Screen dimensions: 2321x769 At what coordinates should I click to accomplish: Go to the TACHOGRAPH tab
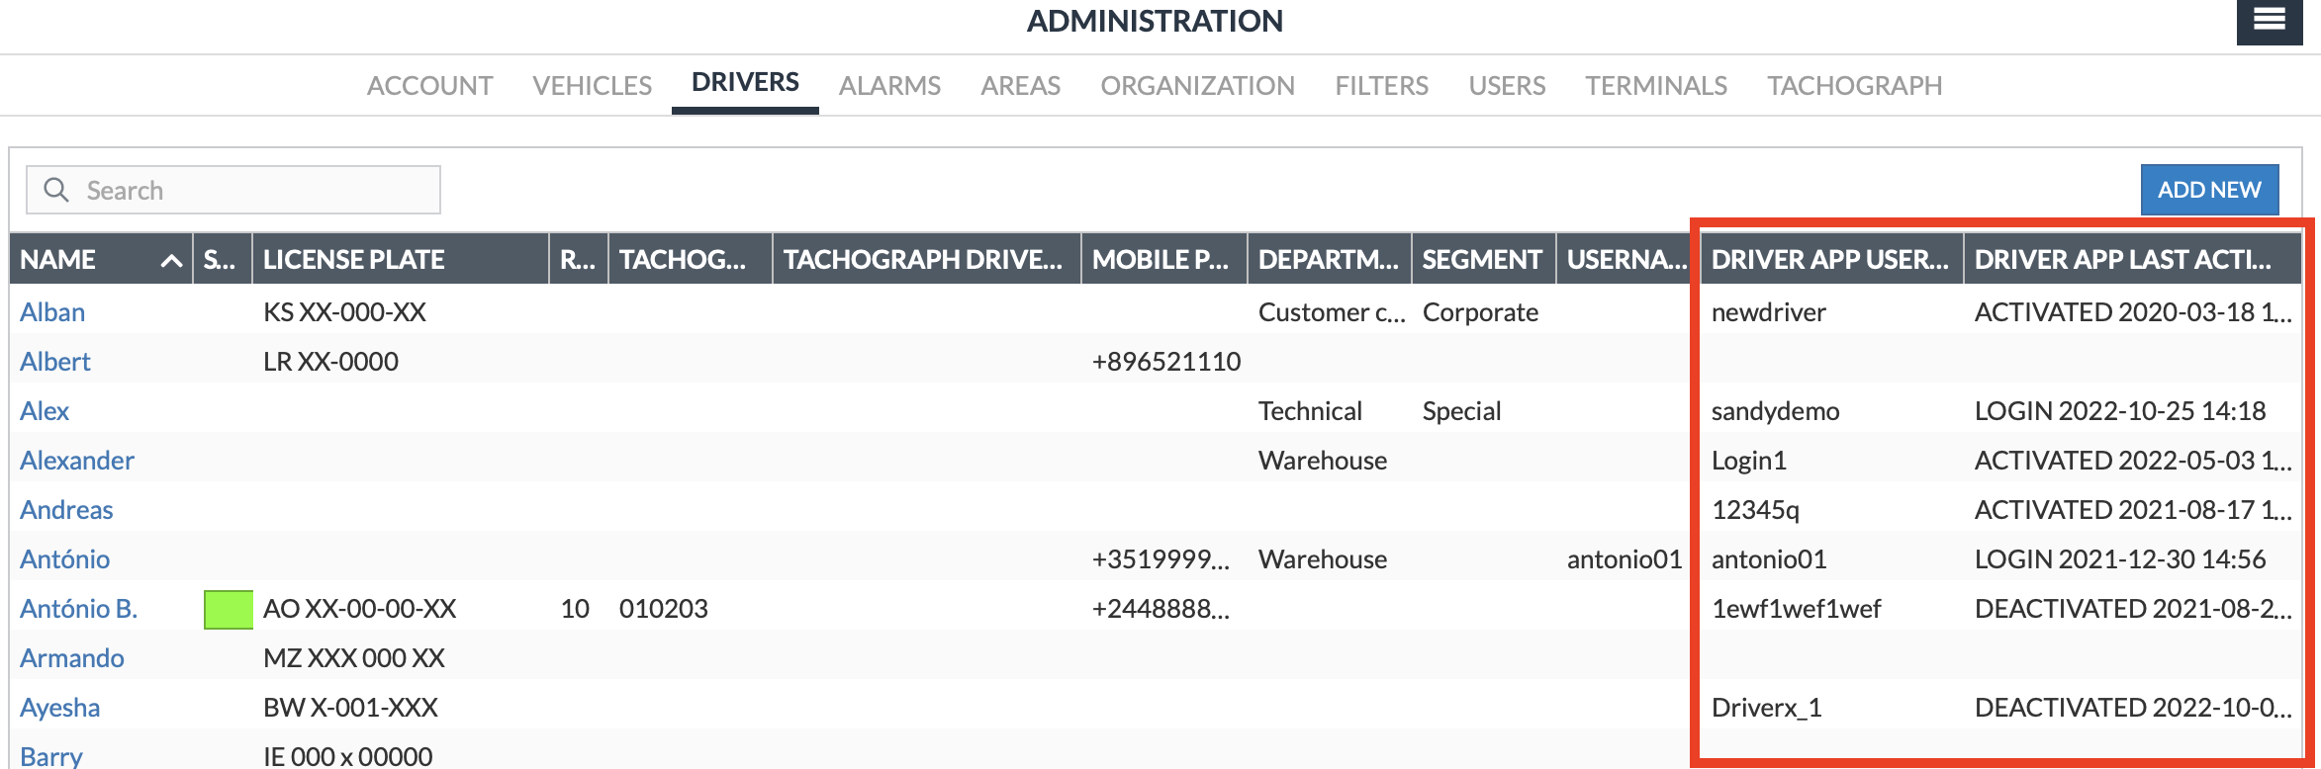1855,86
